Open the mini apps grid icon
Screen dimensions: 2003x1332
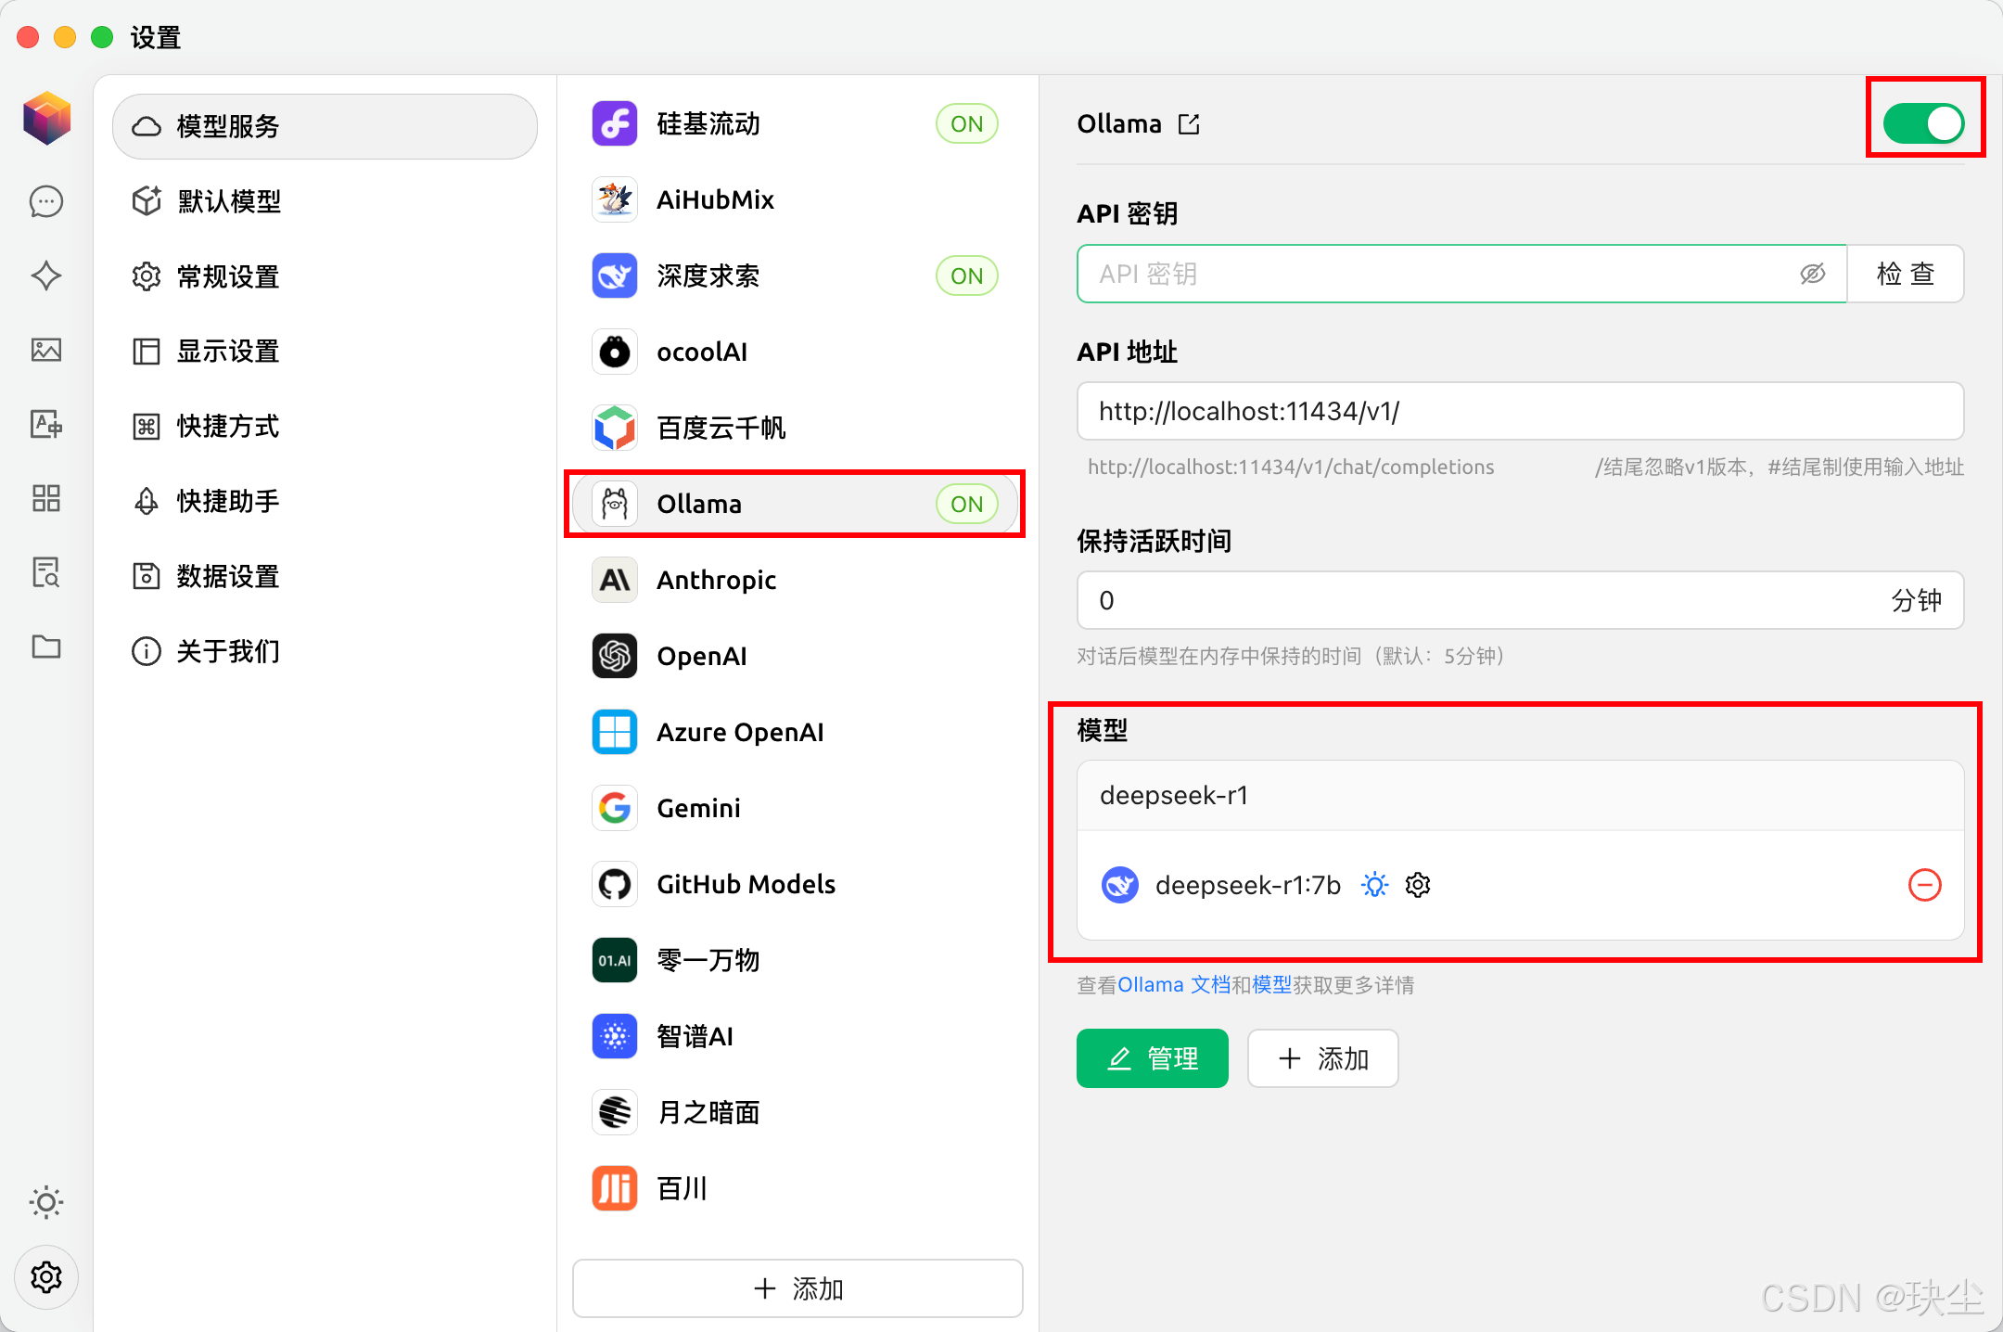tap(46, 498)
